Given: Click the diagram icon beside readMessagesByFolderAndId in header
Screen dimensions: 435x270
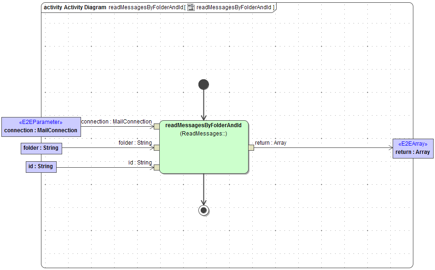Looking at the screenshot, I should [191, 7].
